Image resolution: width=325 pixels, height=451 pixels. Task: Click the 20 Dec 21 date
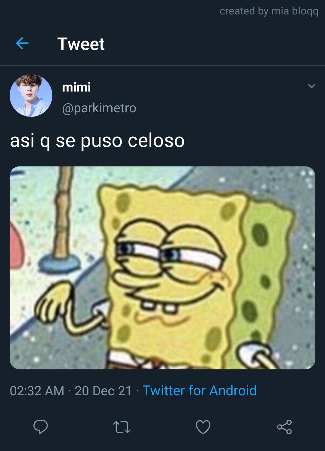pos(103,391)
